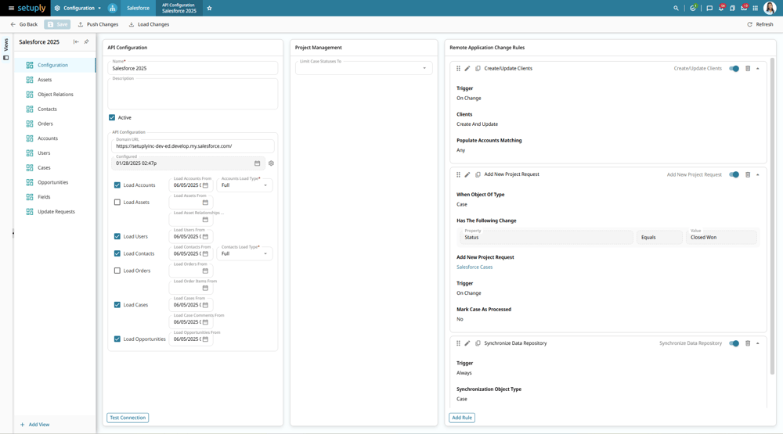Uncheck Load Users

point(117,236)
